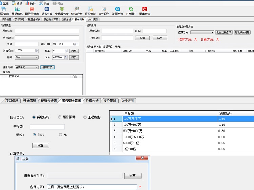Open the 统计 menu
This screenshot has height=190, width=254.
30,3
